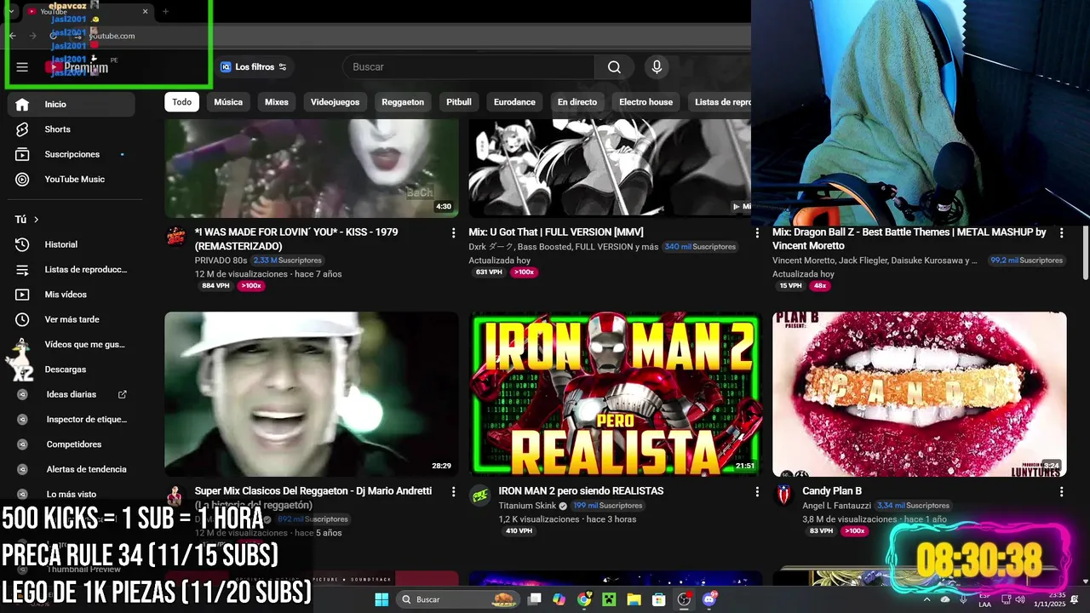Open Vincent Moretto artist line link
The image size is (1090, 613).
(x=875, y=261)
